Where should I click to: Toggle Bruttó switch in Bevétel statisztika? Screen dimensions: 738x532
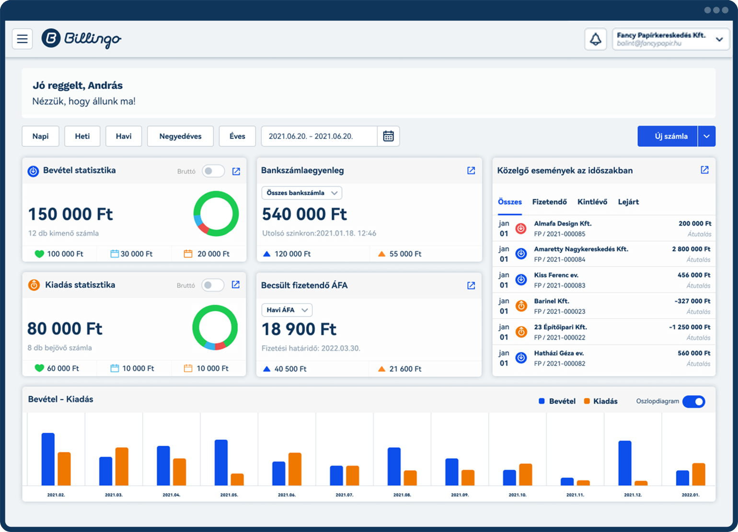(213, 171)
